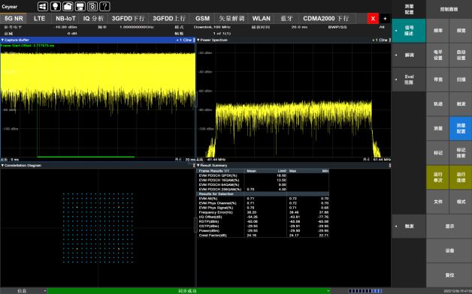Open help via the question mark icon
This screenshot has height=294, width=472.
tap(104, 6)
